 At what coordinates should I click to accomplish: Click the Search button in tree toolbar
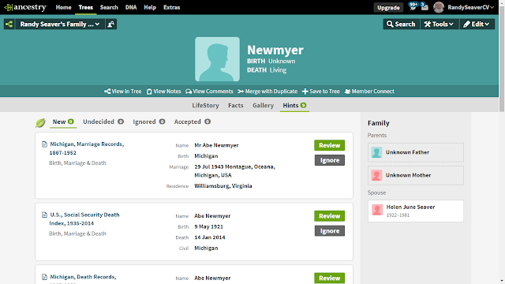(x=402, y=24)
